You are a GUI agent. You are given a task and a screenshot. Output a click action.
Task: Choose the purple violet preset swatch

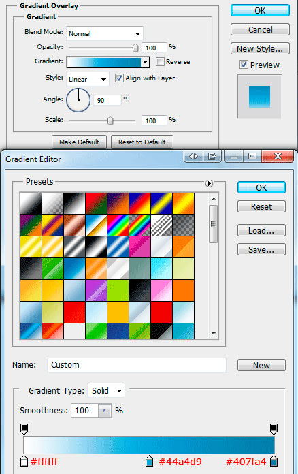pos(97,291)
